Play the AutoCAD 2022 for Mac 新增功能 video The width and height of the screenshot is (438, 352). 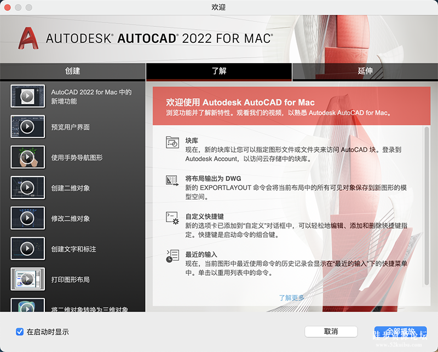click(28, 96)
